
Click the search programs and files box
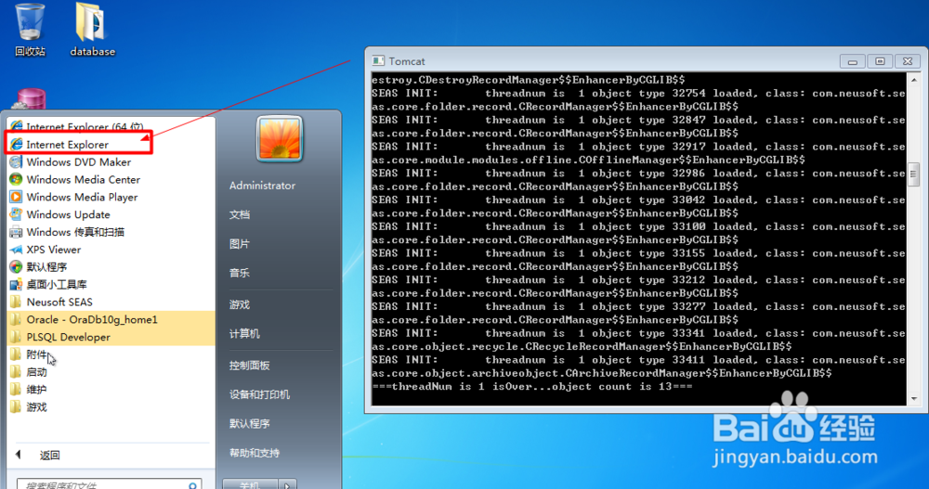(109, 484)
